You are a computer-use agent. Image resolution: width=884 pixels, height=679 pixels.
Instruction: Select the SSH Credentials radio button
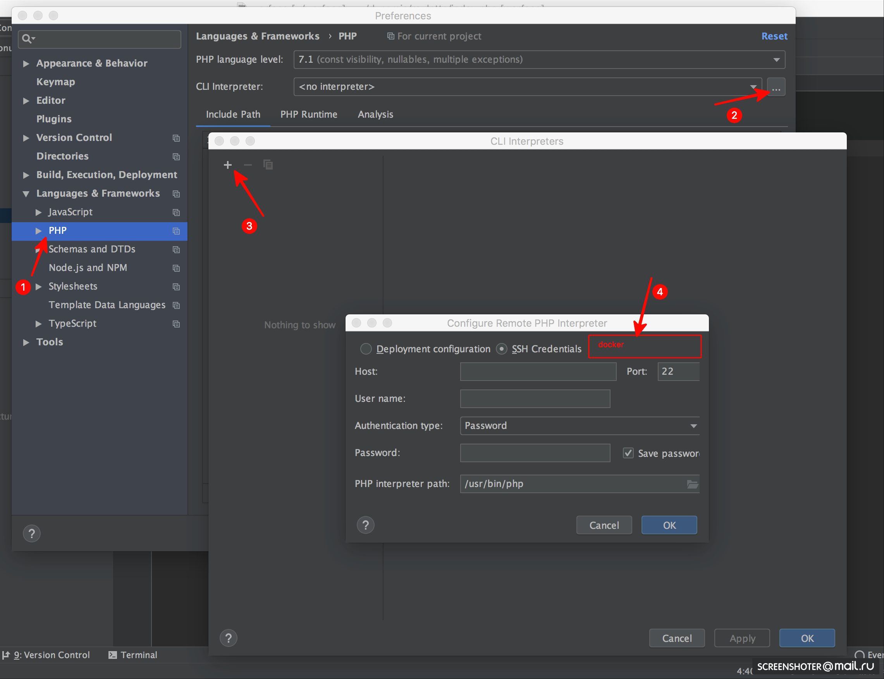point(501,349)
